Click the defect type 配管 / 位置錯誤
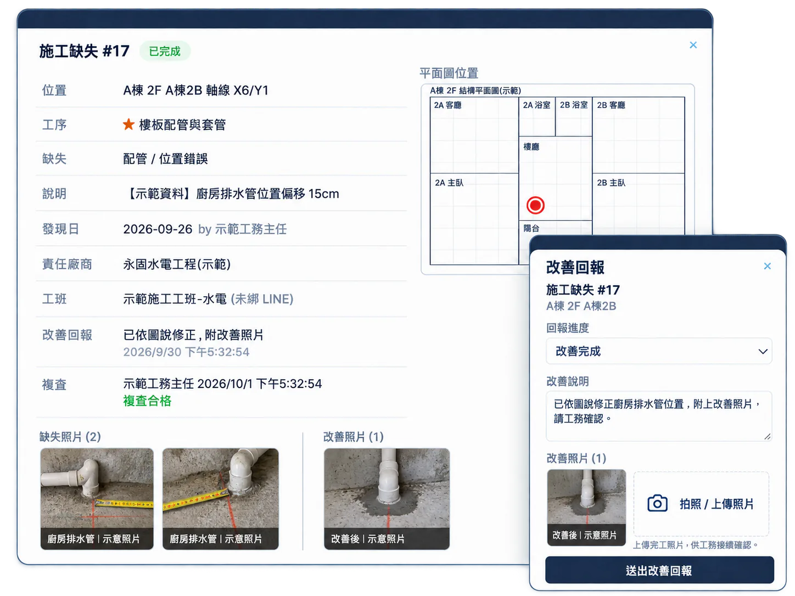Viewport: 795px width, 596px height. coord(165,159)
